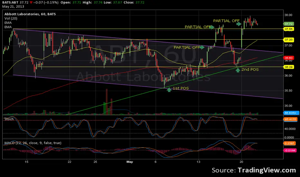Image resolution: width=300 pixels, height=177 pixels.
Task: Click the 38.00 price axis label
Action: click(x=288, y=15)
